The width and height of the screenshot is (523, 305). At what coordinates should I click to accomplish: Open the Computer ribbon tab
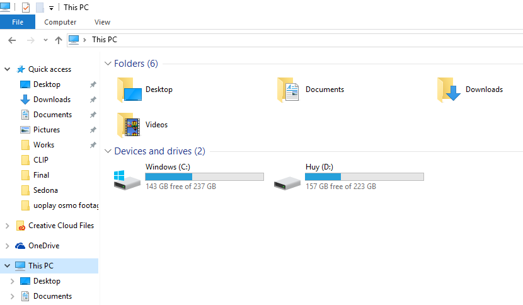point(60,22)
